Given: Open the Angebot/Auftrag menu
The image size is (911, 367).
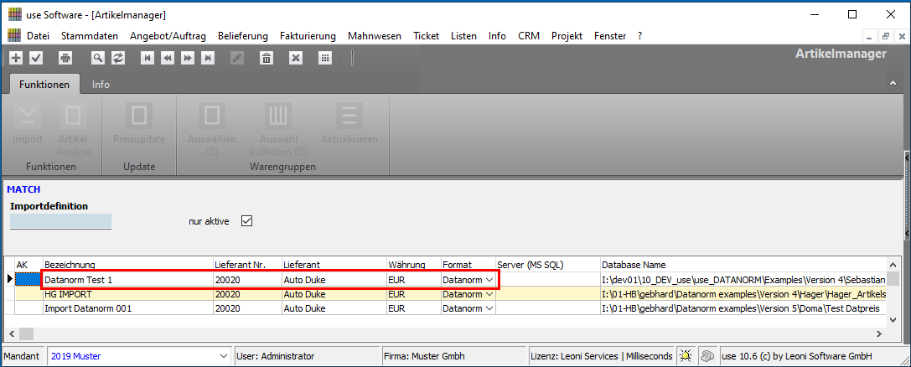Looking at the screenshot, I should point(168,36).
